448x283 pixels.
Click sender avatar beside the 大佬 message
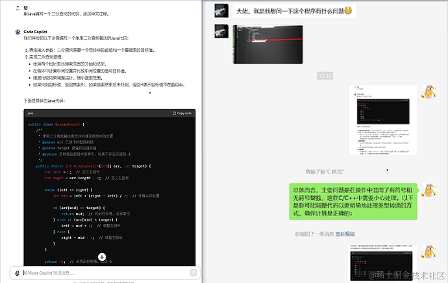point(221,11)
